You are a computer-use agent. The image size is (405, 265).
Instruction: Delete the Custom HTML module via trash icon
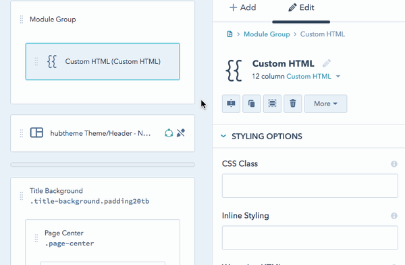[293, 104]
